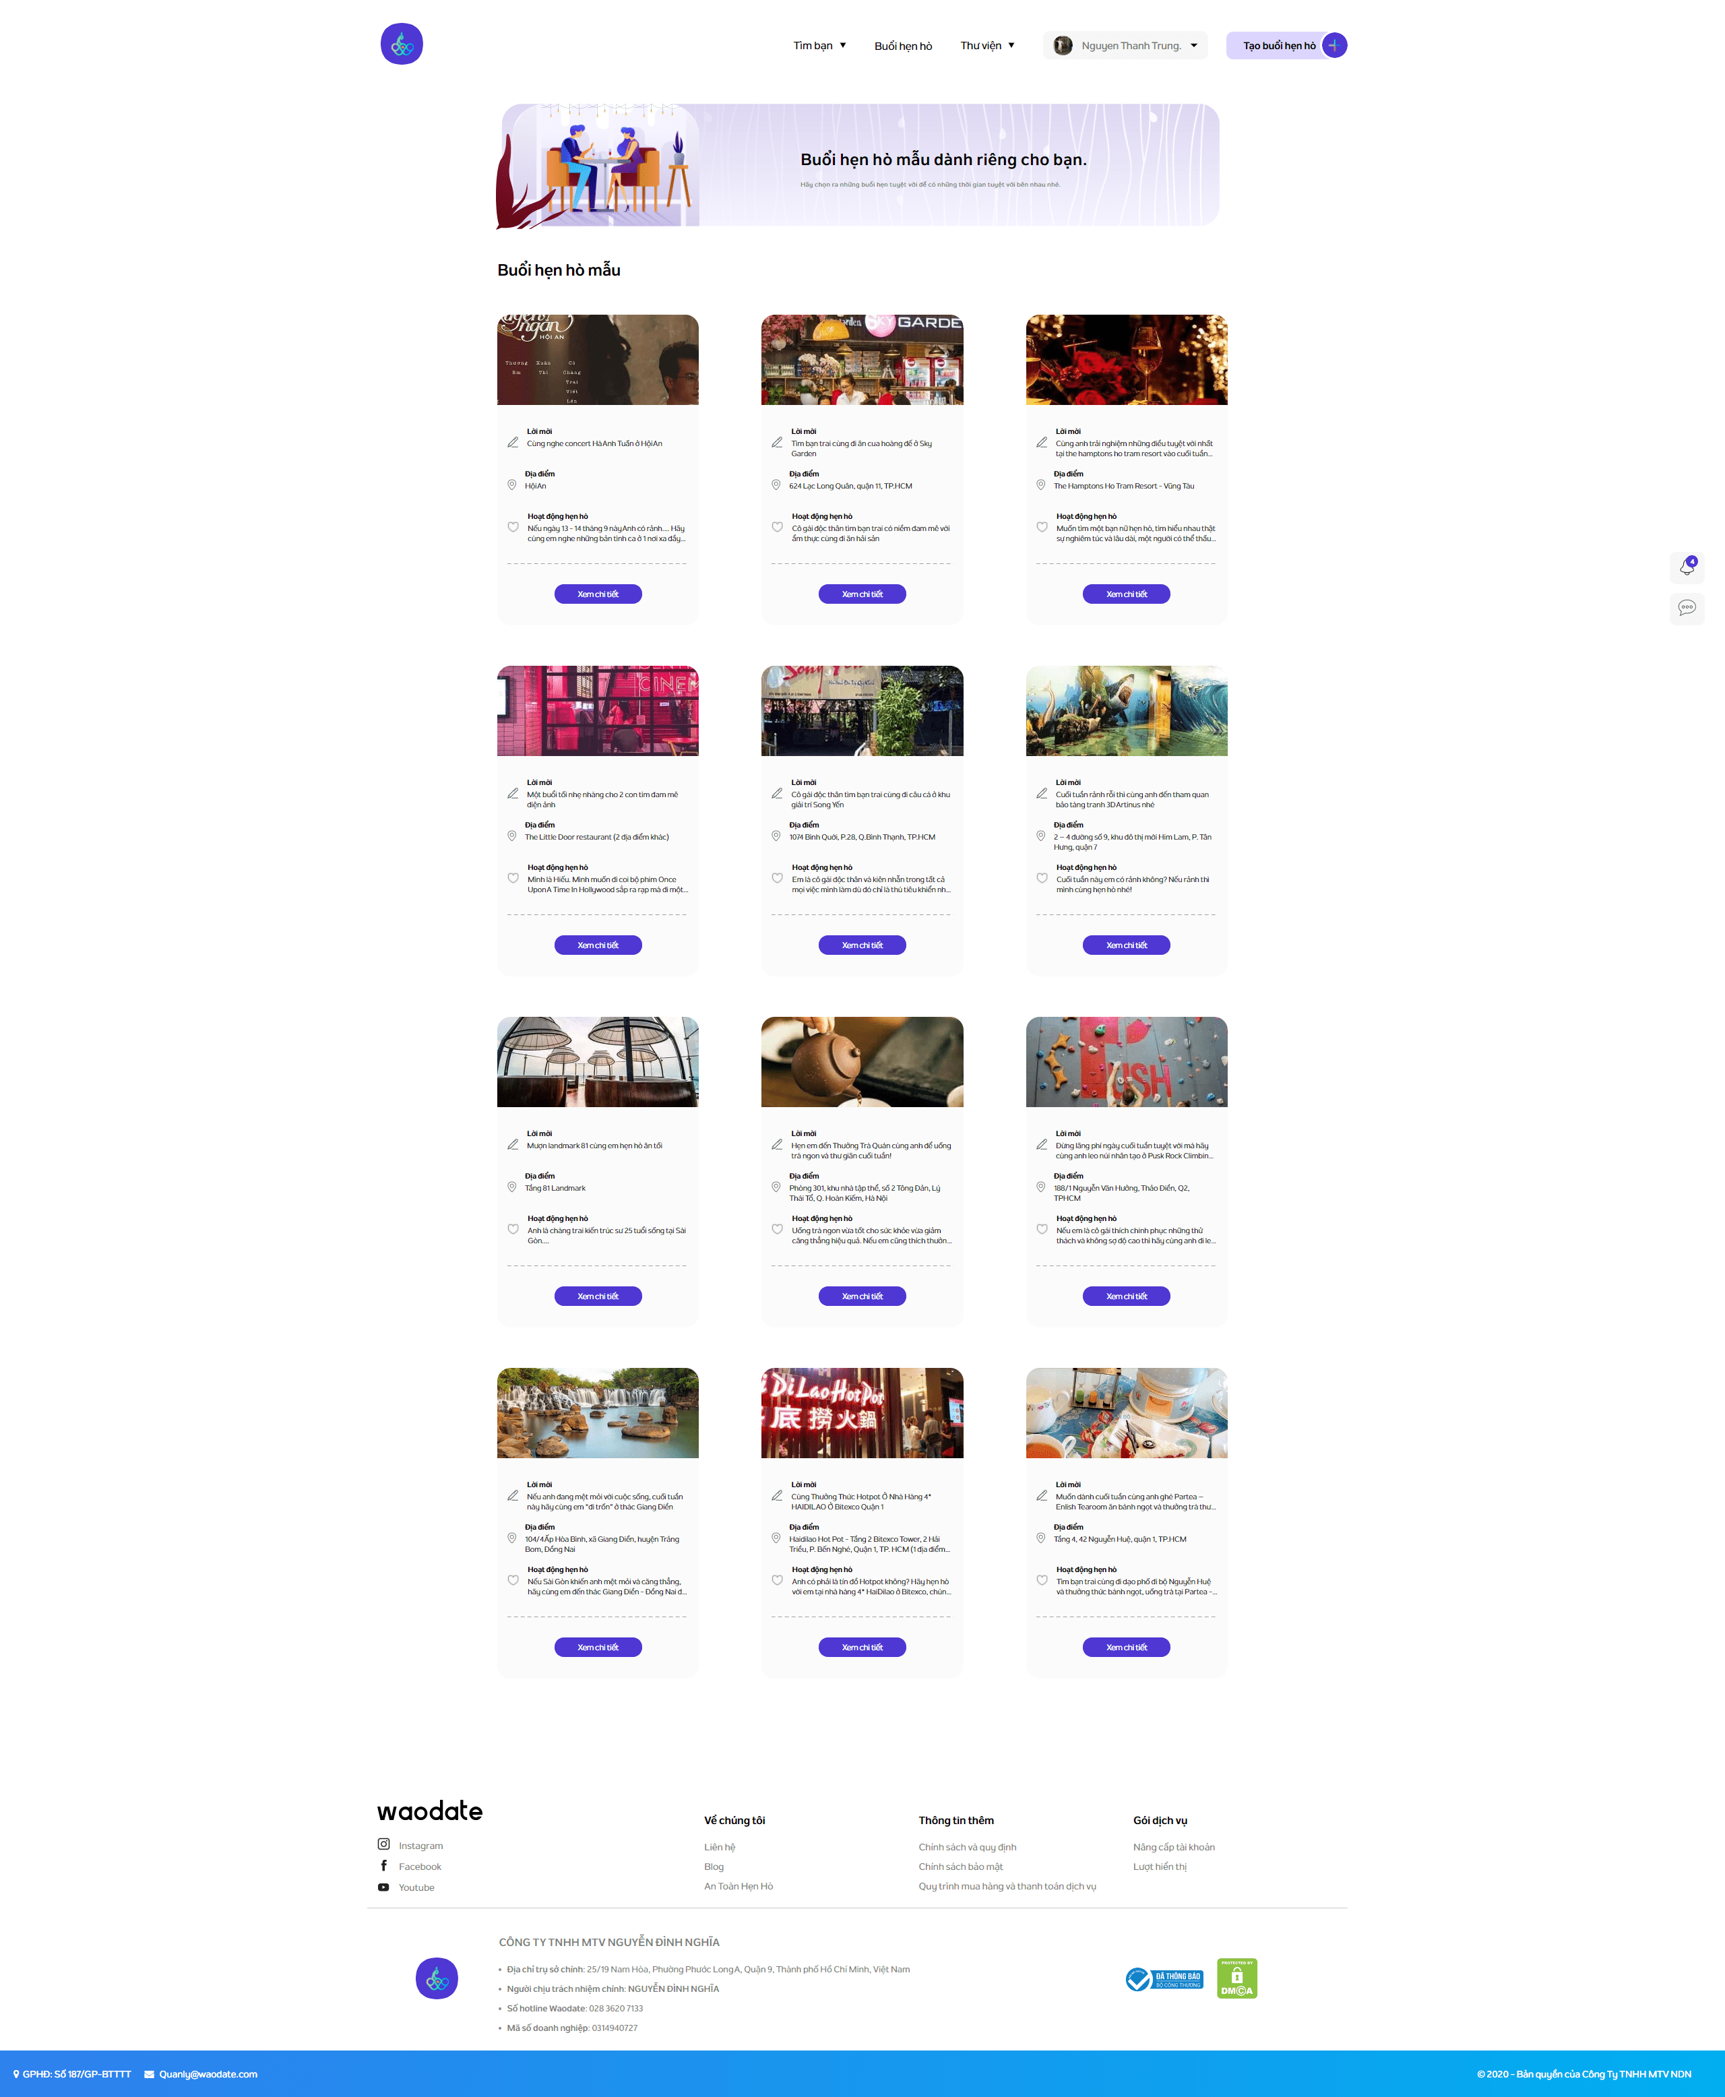Click the Youtube icon in the footer
The height and width of the screenshot is (2097, 1725).
pos(383,1886)
